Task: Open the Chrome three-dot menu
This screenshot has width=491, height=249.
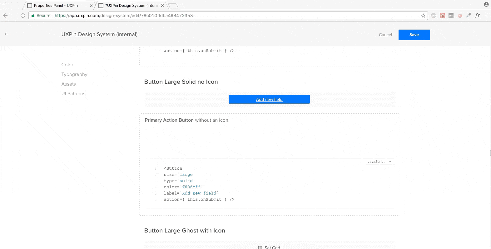Action: point(486,16)
